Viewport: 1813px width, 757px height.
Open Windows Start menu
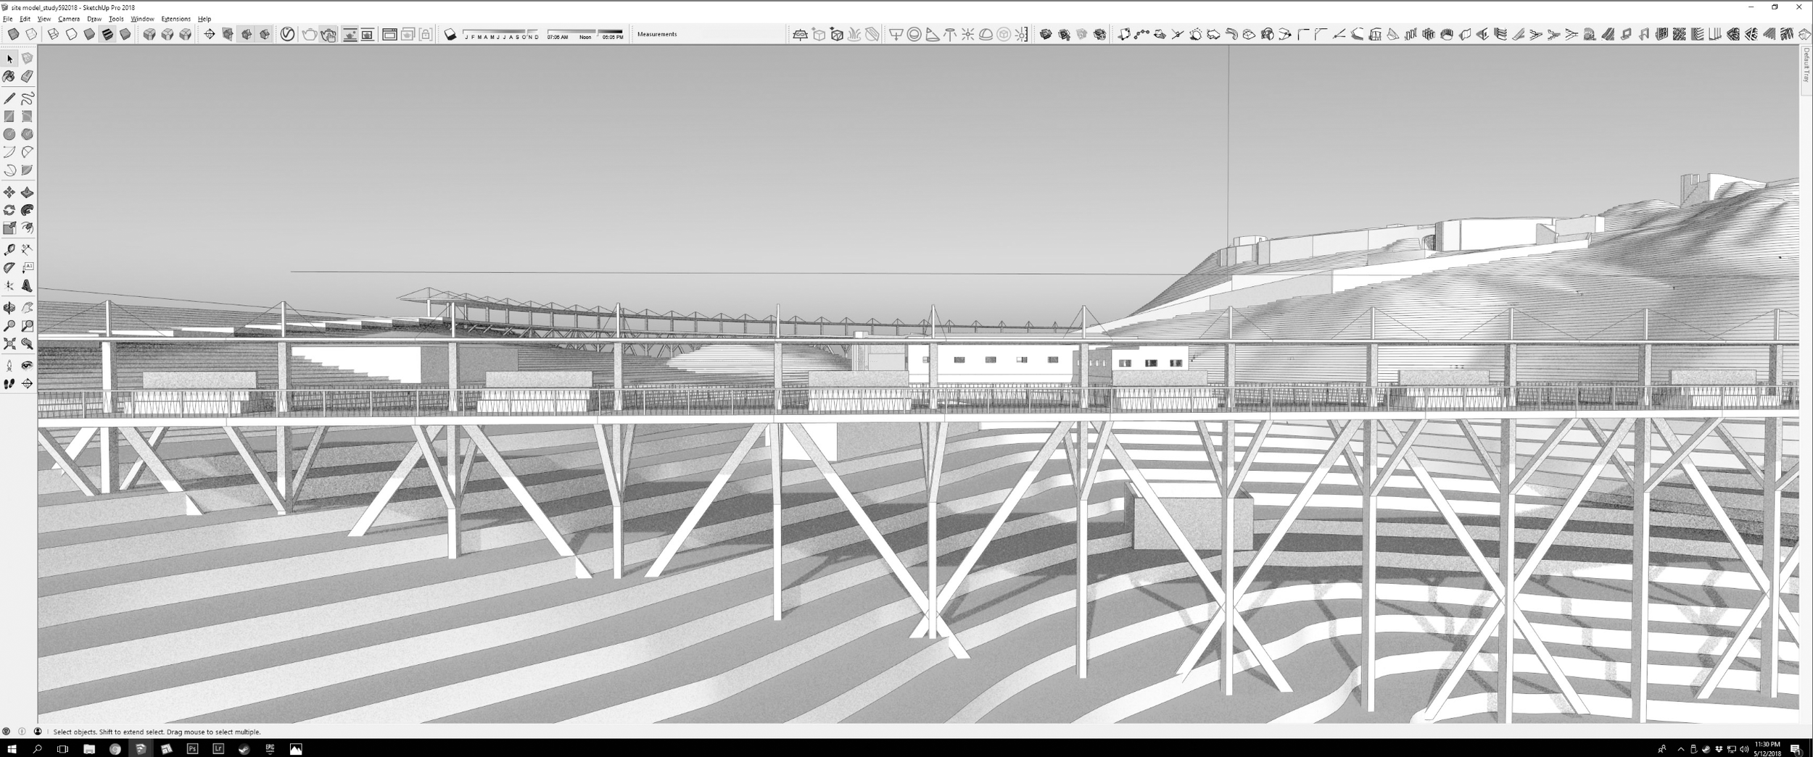click(11, 749)
